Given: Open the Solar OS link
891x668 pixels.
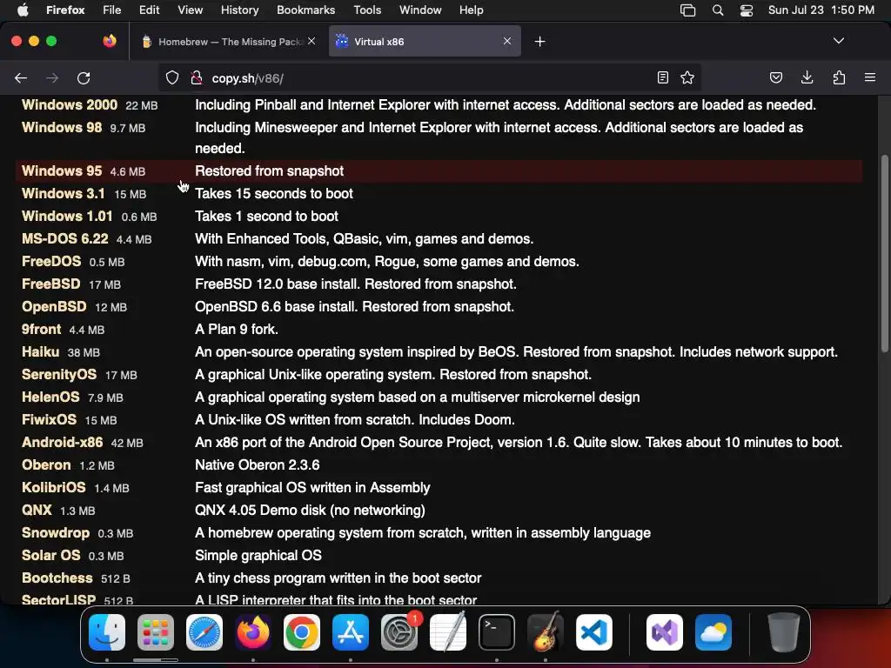Looking at the screenshot, I should click(x=50, y=556).
